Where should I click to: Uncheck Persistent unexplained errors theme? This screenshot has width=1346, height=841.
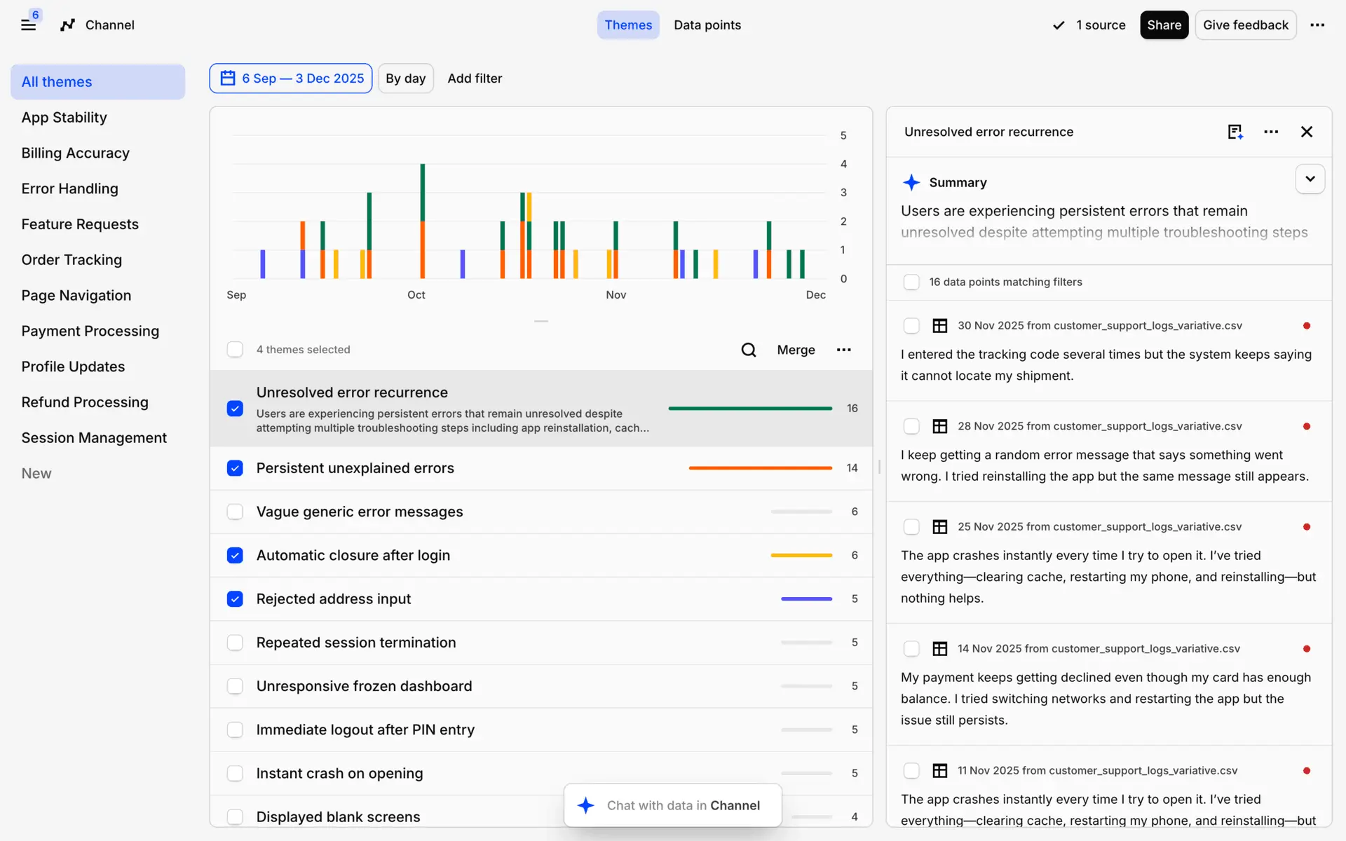point(235,468)
